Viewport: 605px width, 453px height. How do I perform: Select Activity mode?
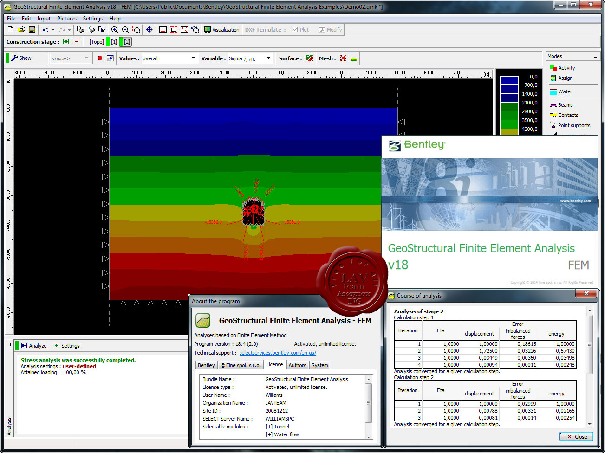coord(562,68)
